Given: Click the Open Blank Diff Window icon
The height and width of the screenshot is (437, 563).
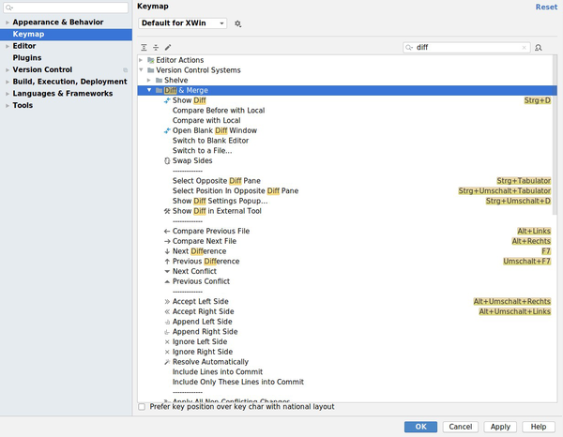Looking at the screenshot, I should (x=167, y=130).
